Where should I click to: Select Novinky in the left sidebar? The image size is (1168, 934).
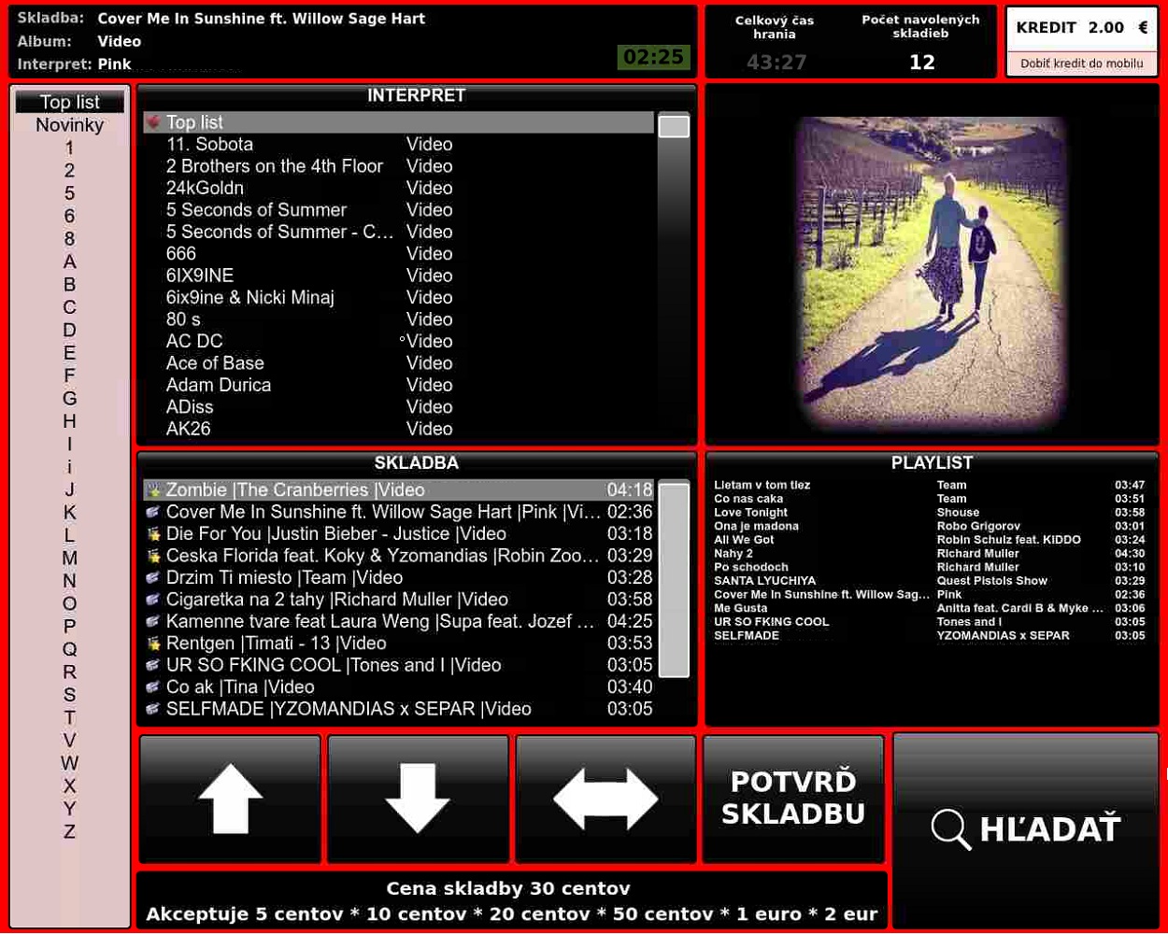[x=70, y=125]
